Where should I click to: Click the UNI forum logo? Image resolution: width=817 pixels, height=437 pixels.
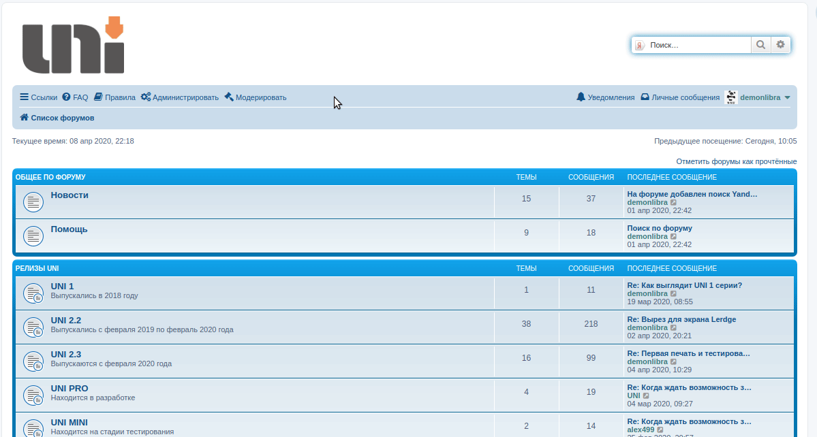click(73, 45)
